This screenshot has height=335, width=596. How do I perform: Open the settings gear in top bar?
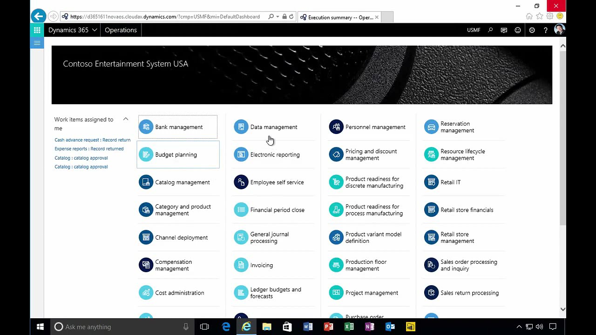click(532, 30)
